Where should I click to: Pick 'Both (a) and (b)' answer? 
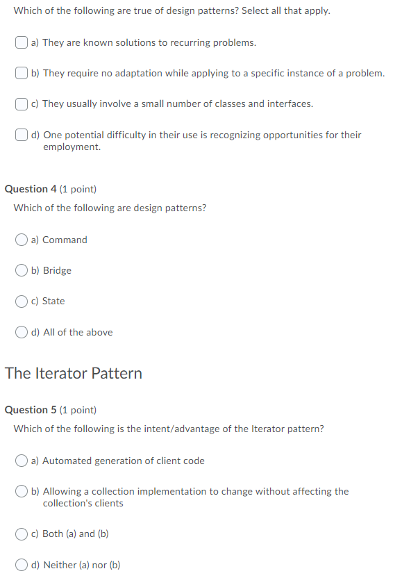22,534
